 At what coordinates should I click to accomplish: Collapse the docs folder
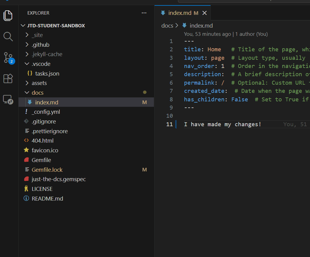(x=38, y=93)
